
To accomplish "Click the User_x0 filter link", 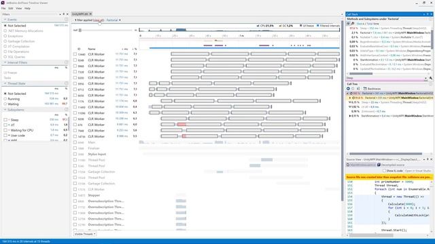I will pos(99,20).
